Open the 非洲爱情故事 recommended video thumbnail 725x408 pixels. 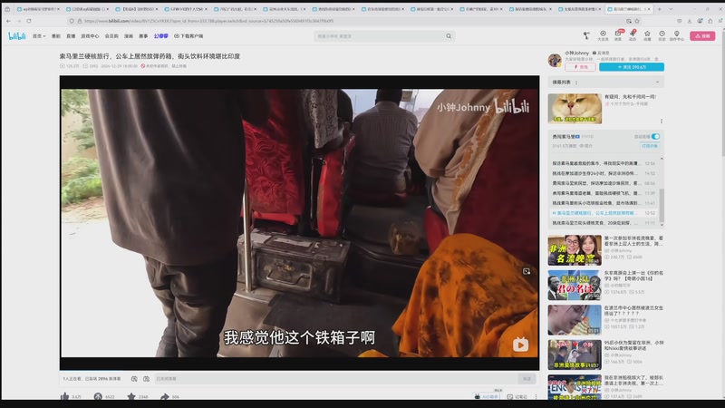tap(575, 355)
